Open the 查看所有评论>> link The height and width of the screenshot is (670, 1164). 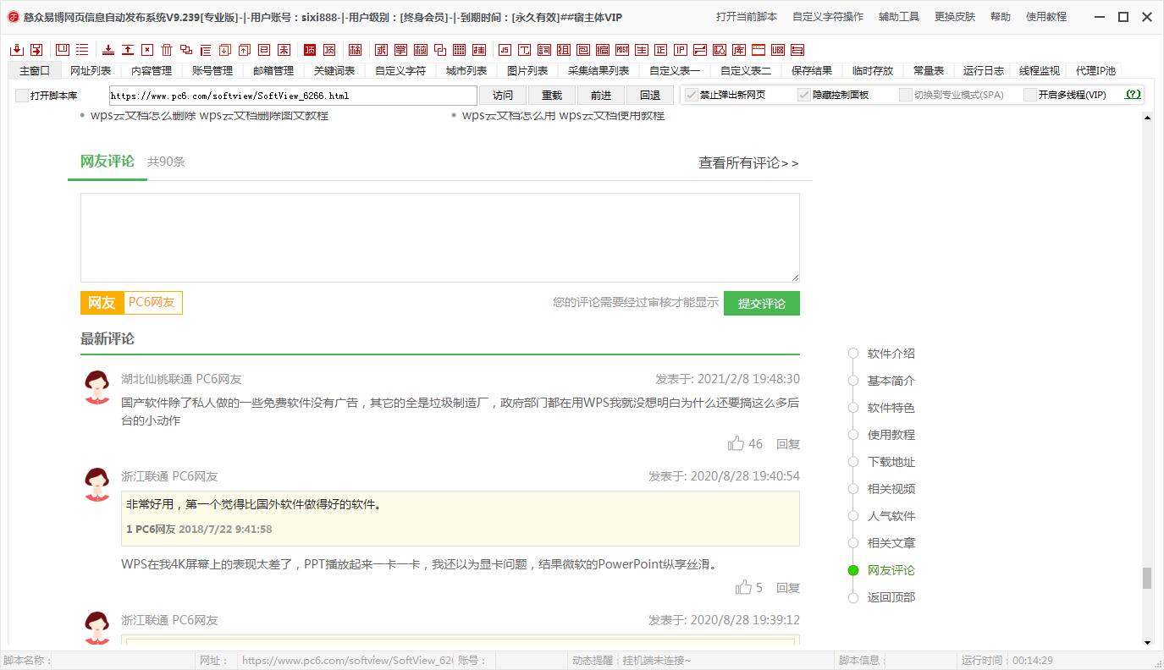click(x=748, y=162)
